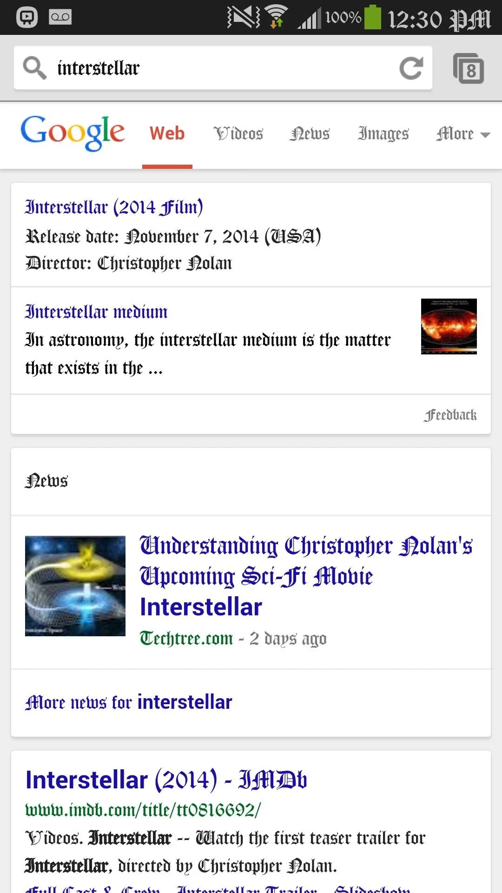Expand the More dropdown menu
The image size is (502, 893).
463,134
